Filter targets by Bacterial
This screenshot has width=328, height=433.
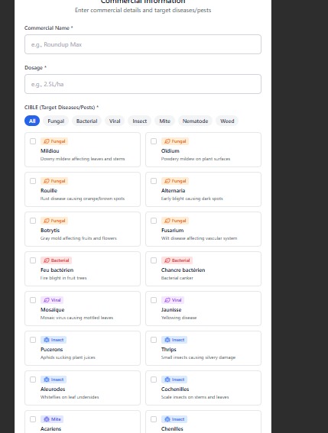pyautogui.click(x=87, y=121)
